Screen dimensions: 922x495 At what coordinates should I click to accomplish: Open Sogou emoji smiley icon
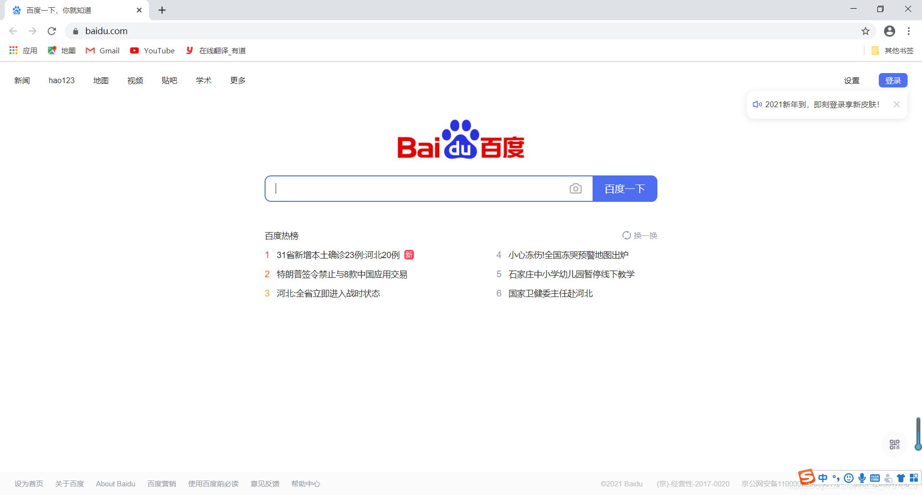click(x=849, y=478)
